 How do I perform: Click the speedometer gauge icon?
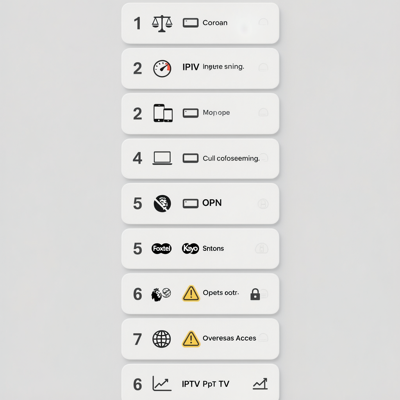tap(162, 68)
